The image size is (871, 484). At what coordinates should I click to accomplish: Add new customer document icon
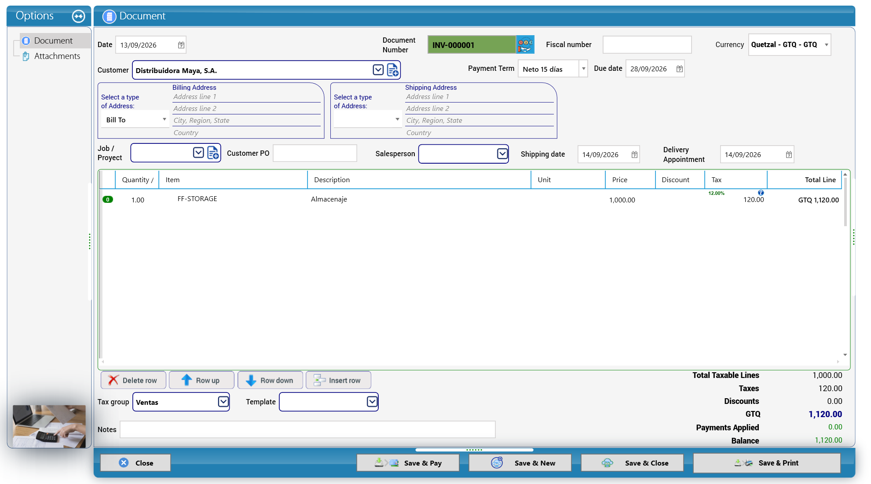pos(393,70)
